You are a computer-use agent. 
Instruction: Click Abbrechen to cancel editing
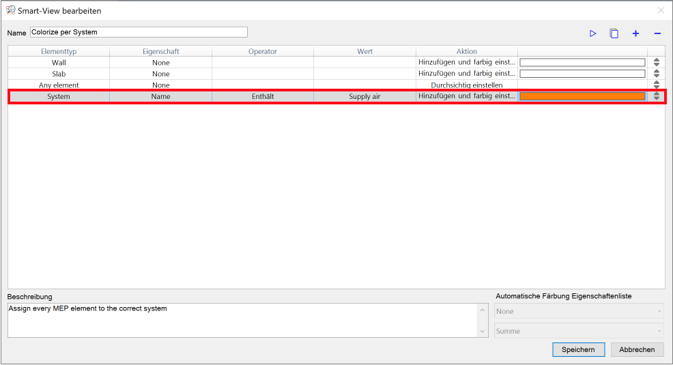[x=637, y=349]
